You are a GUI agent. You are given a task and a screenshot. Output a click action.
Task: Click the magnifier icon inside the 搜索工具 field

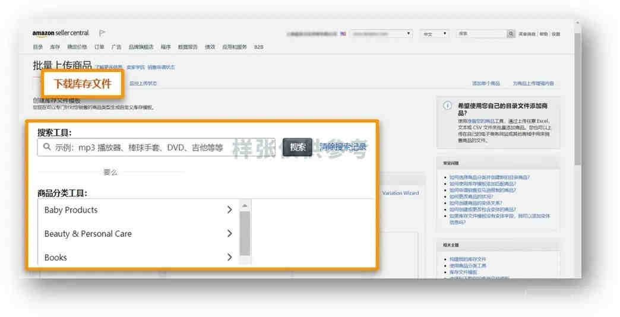[47, 147]
